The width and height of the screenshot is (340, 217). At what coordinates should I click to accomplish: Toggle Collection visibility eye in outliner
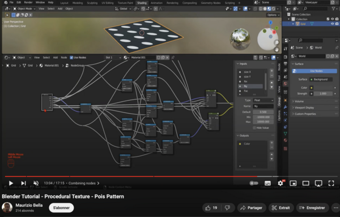(332, 19)
